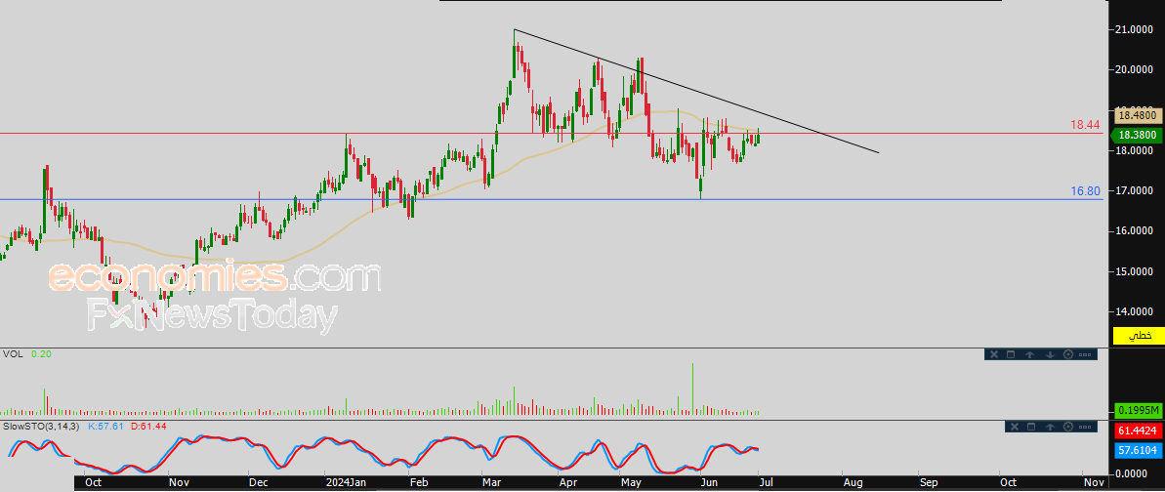Click the Mar date axis label
The image size is (1165, 492).
[494, 482]
